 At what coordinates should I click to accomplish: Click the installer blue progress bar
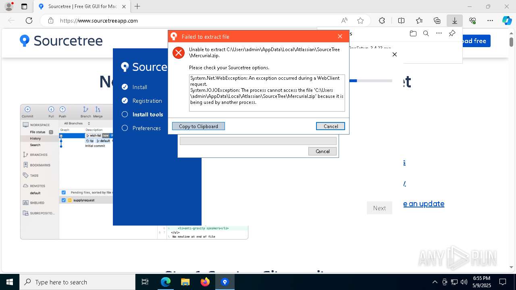pyautogui.click(x=370, y=81)
